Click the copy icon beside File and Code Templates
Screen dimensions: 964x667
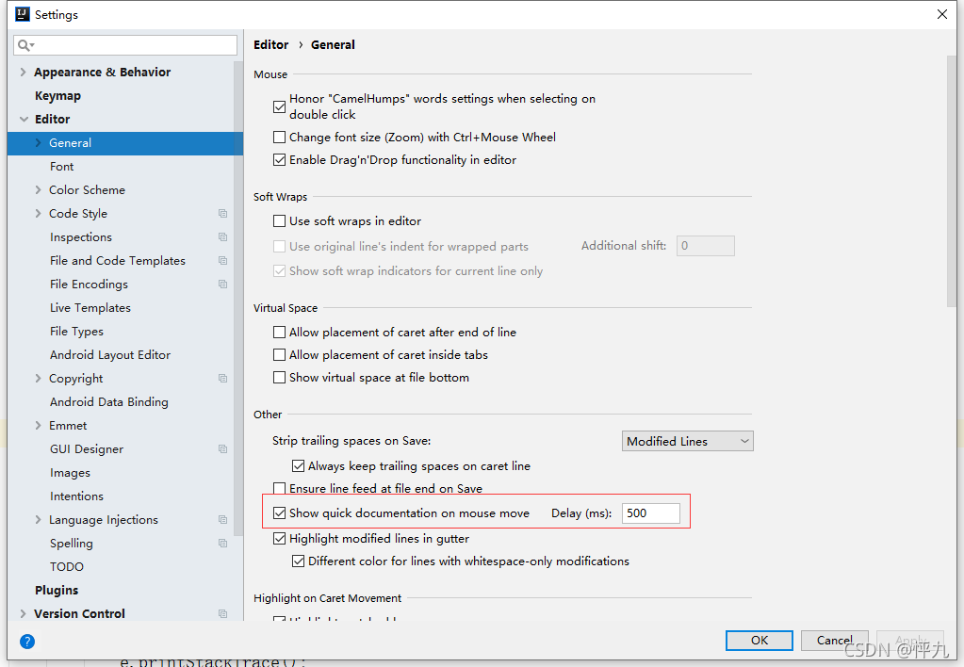(222, 261)
